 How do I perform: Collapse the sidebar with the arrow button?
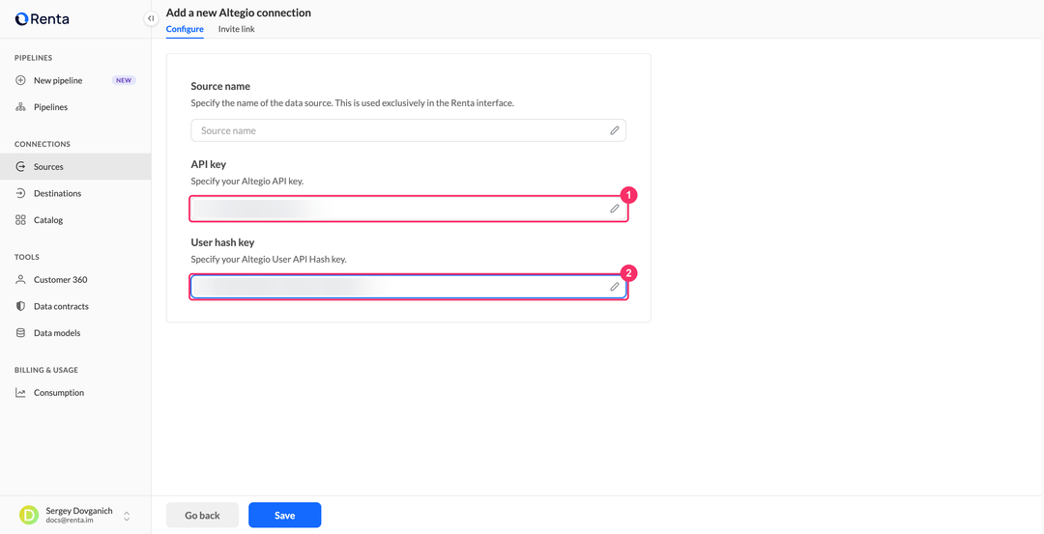coord(151,18)
